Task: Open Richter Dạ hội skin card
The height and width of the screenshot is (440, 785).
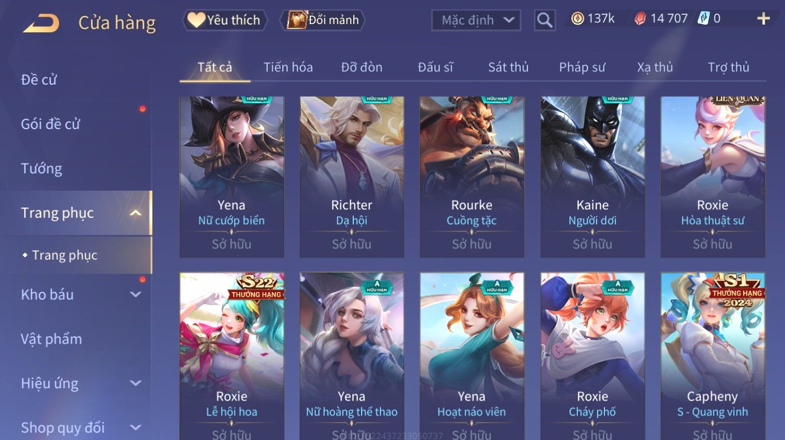Action: [352, 177]
